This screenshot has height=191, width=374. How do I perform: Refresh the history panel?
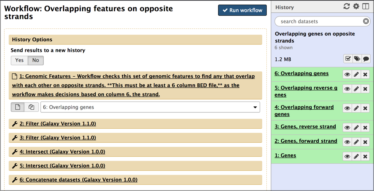click(346, 7)
